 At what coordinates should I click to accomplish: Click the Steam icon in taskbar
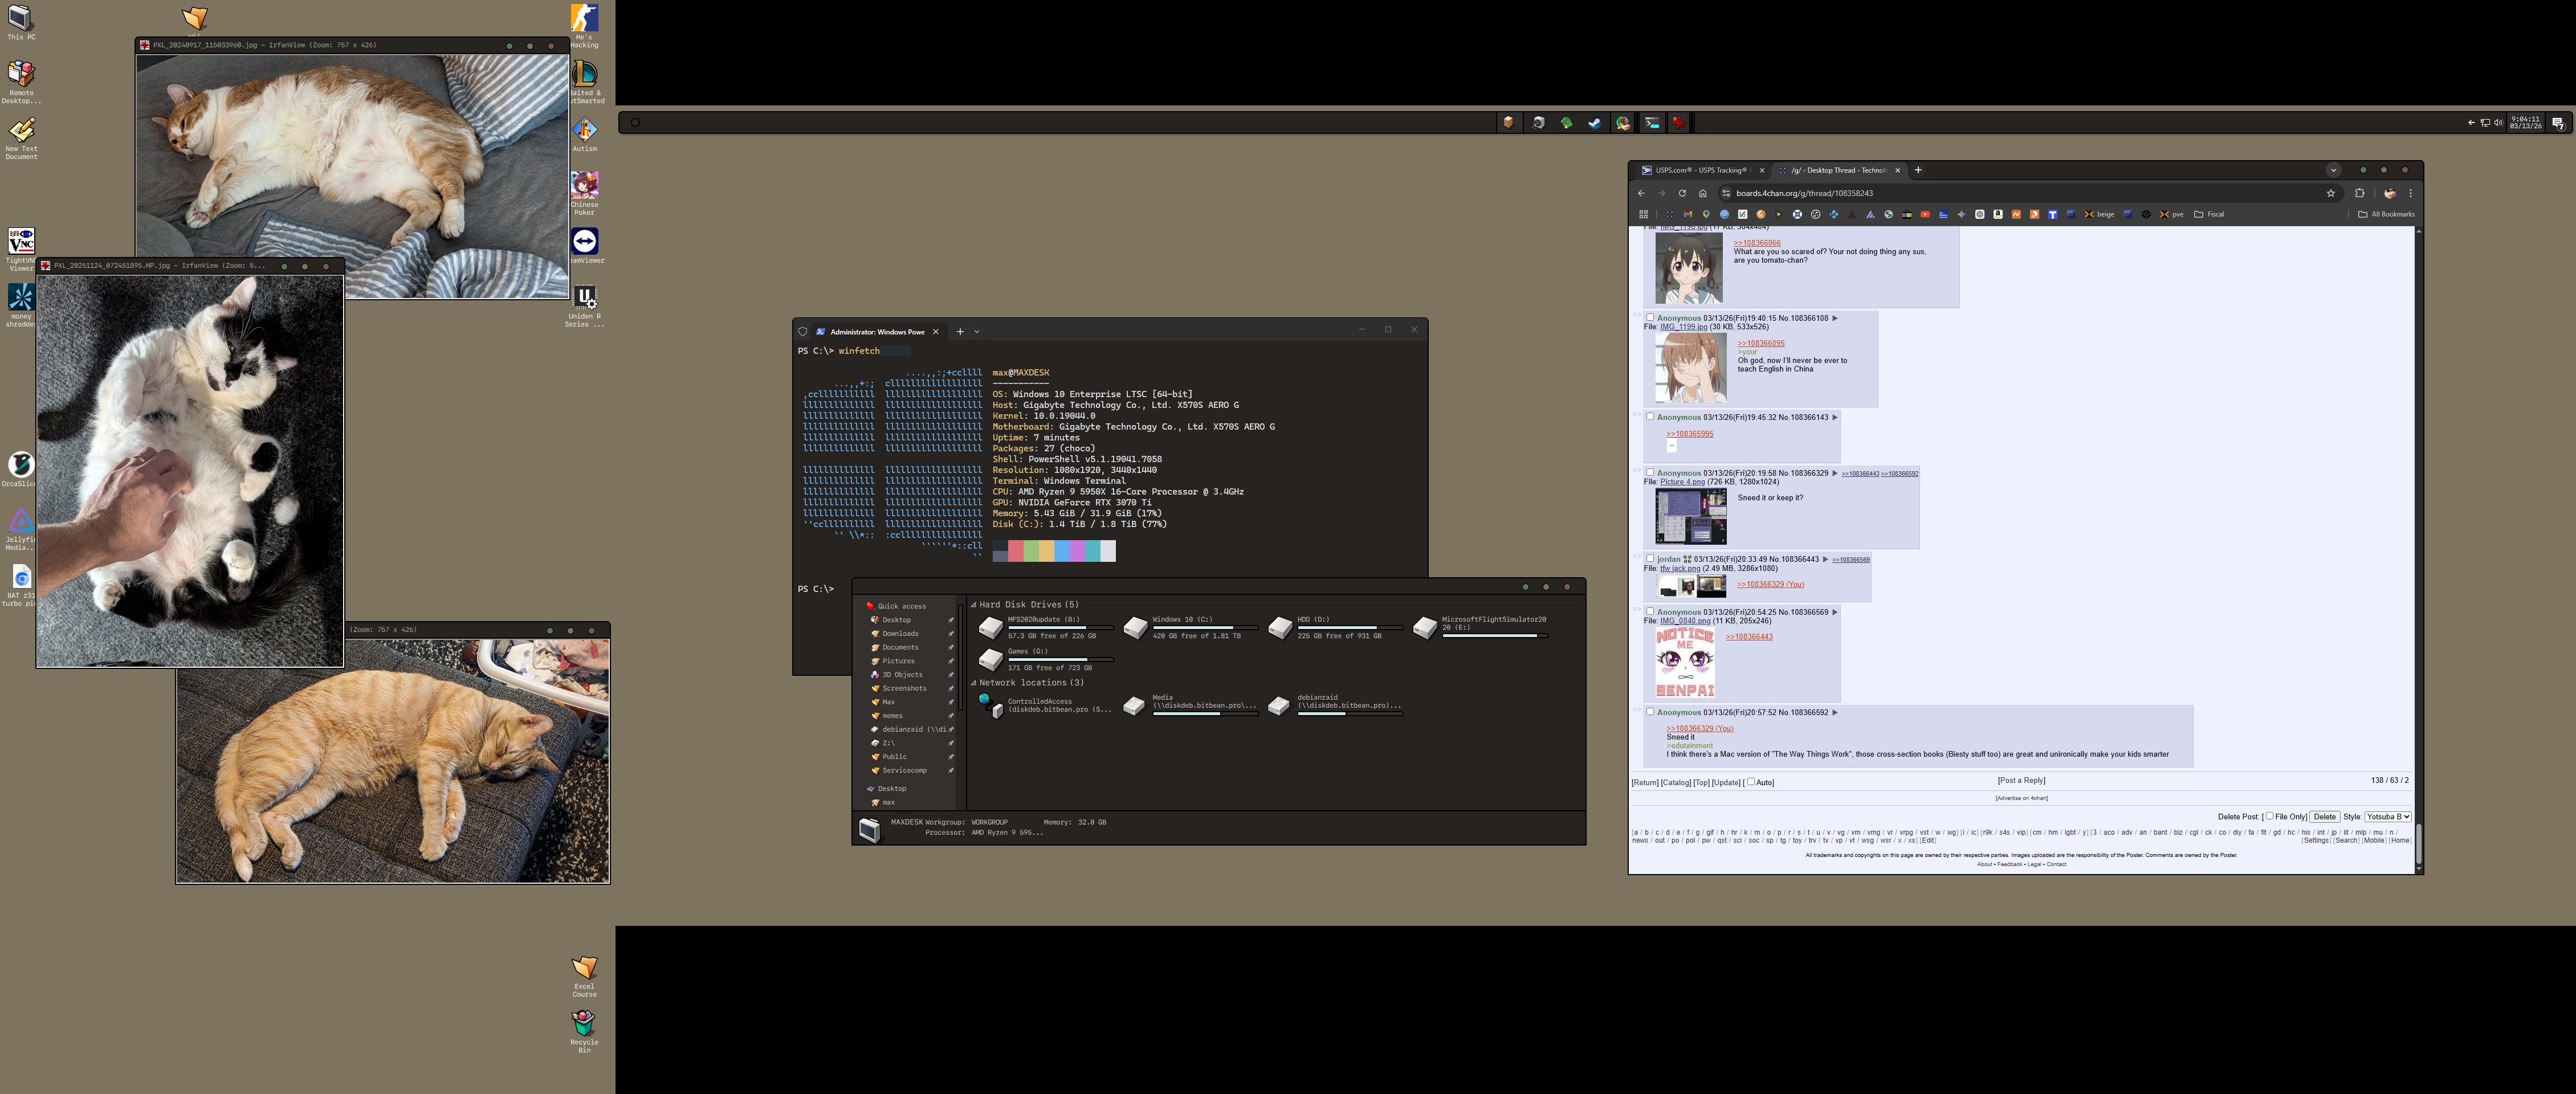point(1594,123)
